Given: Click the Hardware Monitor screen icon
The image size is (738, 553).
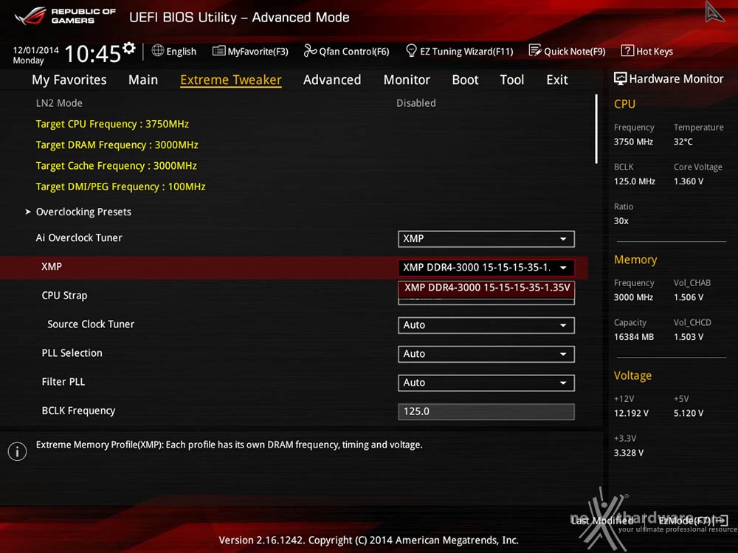Looking at the screenshot, I should [621, 79].
